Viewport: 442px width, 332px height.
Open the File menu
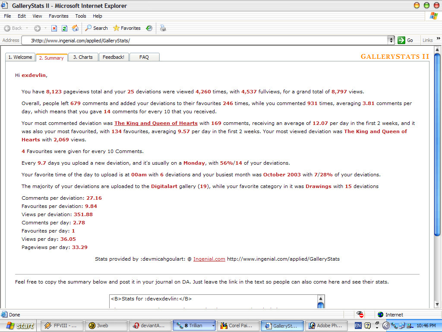tap(7, 16)
